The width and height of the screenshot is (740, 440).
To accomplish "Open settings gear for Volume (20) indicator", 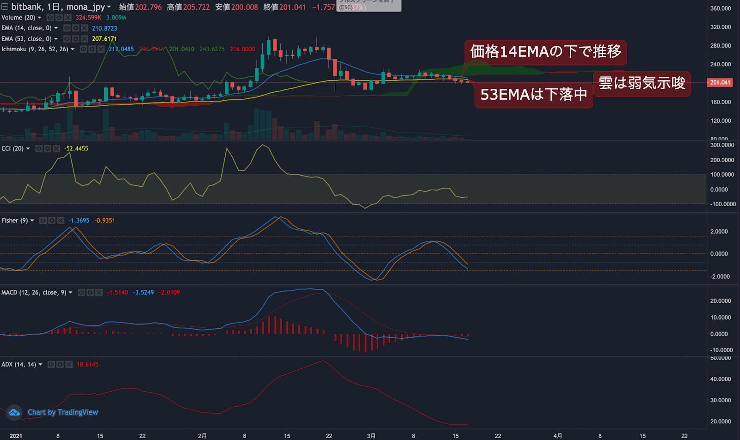I will pyautogui.click(x=59, y=18).
